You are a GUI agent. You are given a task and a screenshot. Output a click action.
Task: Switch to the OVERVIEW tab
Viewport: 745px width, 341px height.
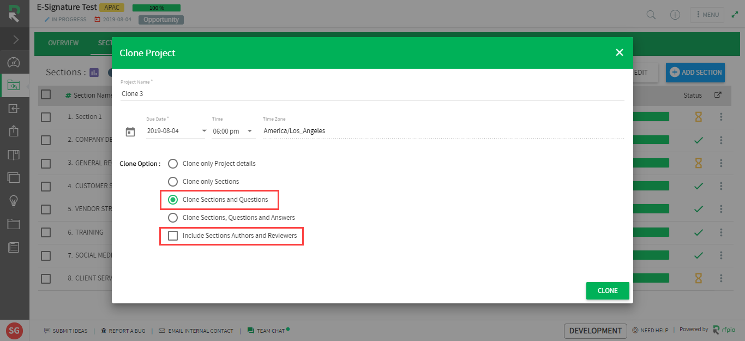63,43
